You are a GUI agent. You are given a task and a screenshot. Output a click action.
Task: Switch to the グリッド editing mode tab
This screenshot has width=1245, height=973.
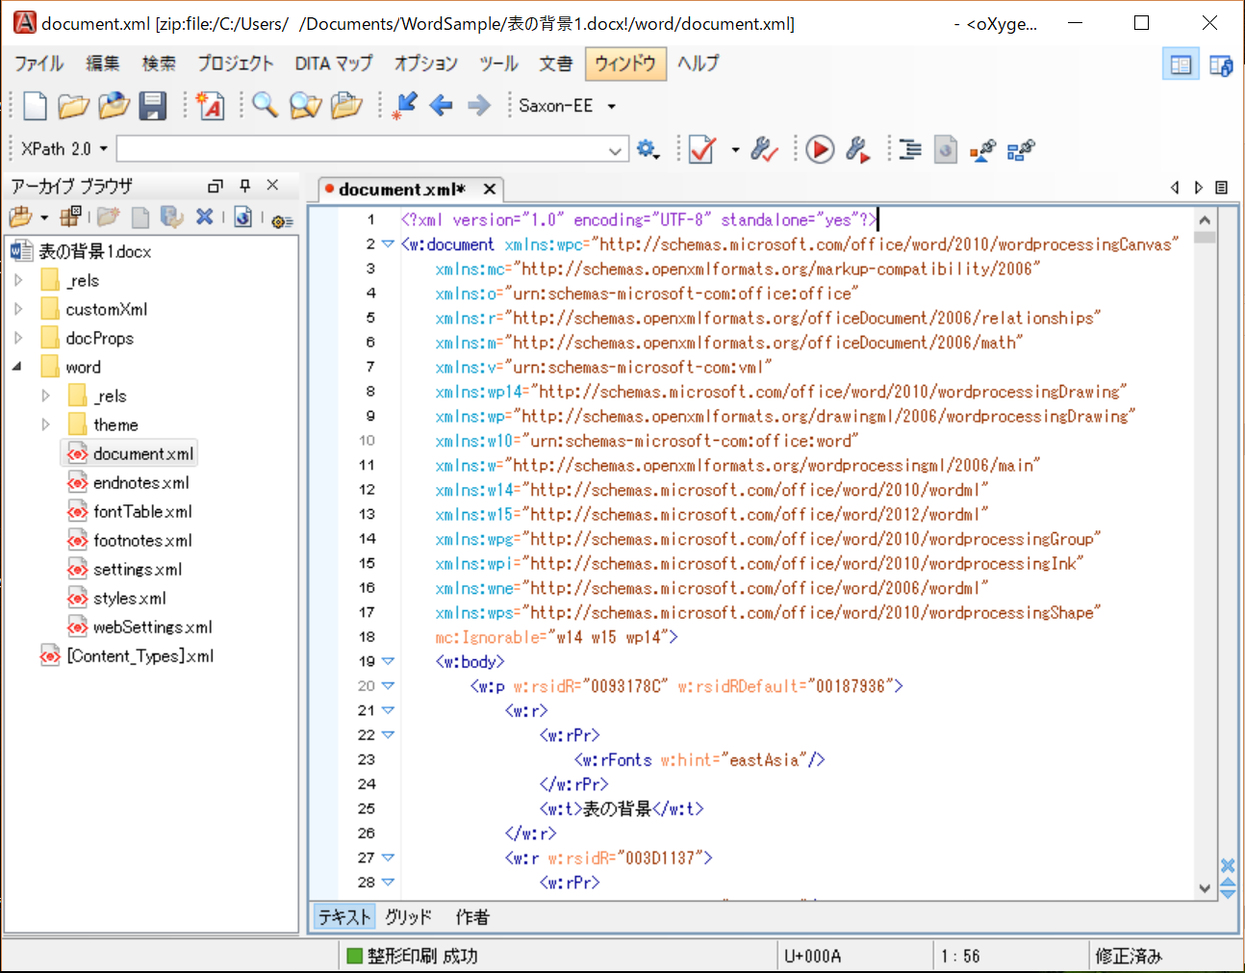point(408,917)
